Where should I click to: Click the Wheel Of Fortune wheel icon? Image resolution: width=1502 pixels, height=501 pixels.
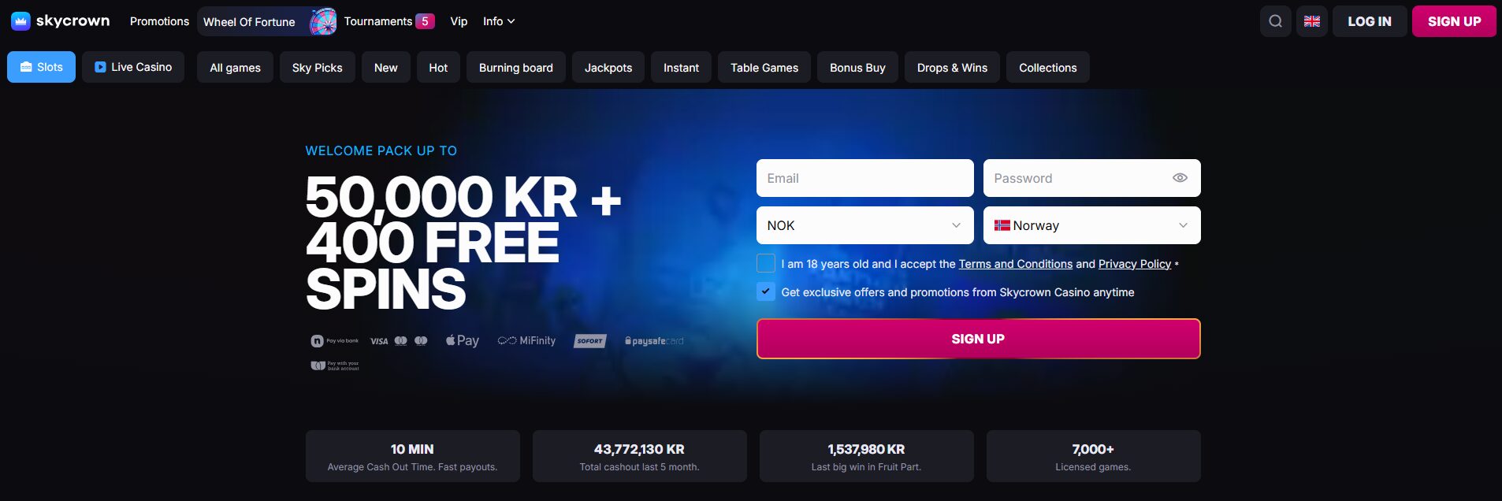(x=323, y=21)
